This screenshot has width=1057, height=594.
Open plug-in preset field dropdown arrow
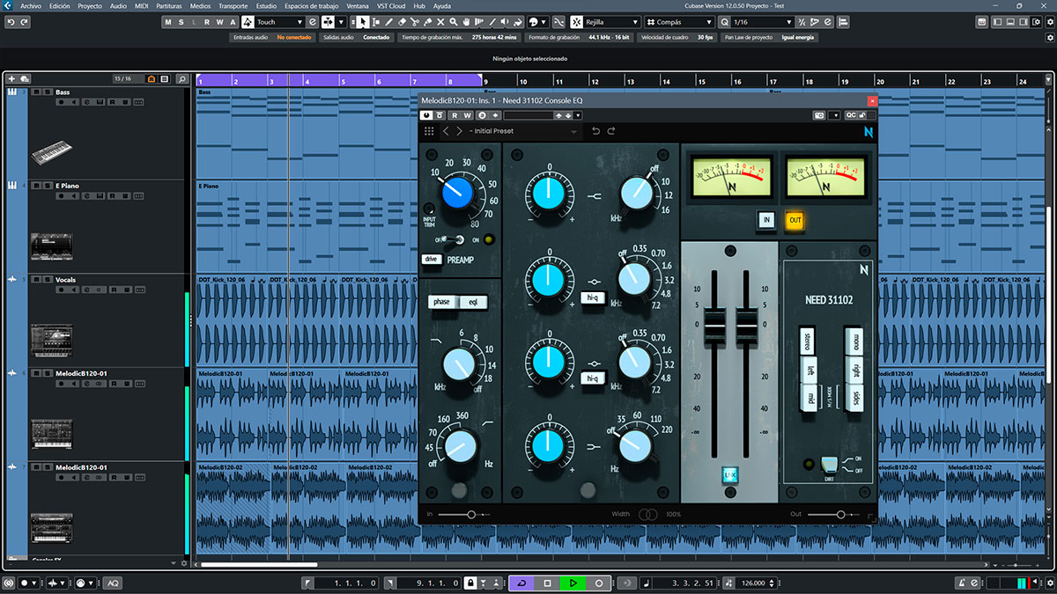pyautogui.click(x=578, y=114)
